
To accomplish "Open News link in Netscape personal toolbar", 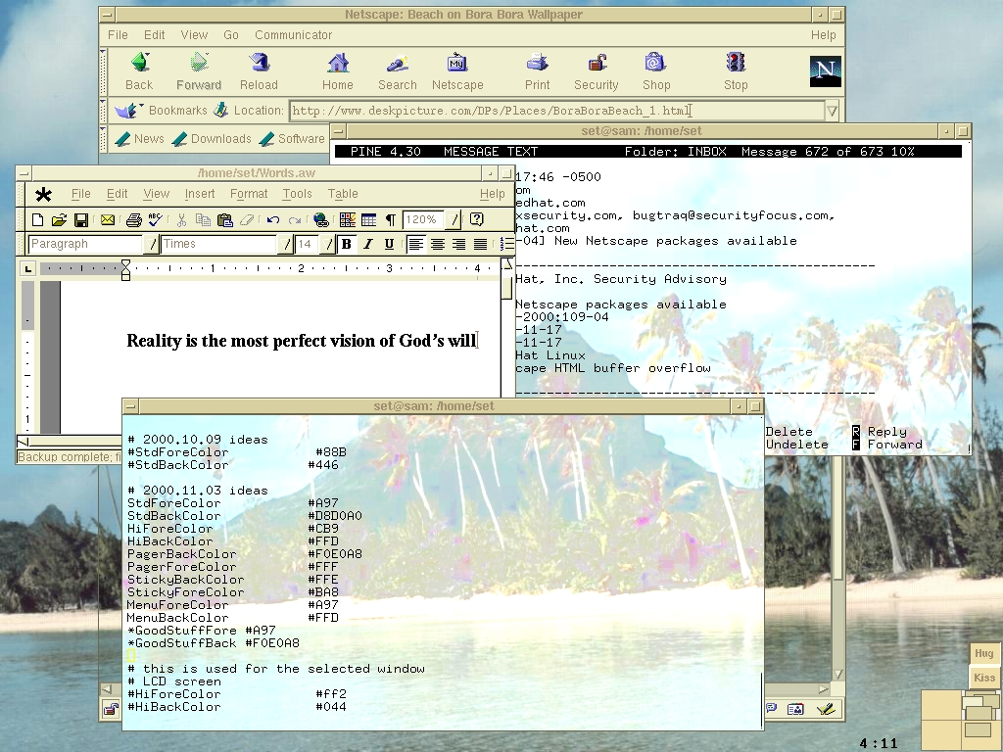I will (139, 139).
